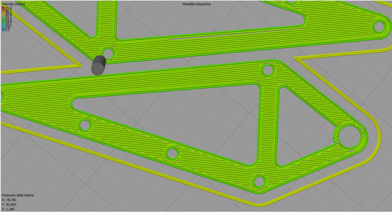Click the 'Y: 82.855' position readout
The image size is (392, 212).
pos(9,205)
